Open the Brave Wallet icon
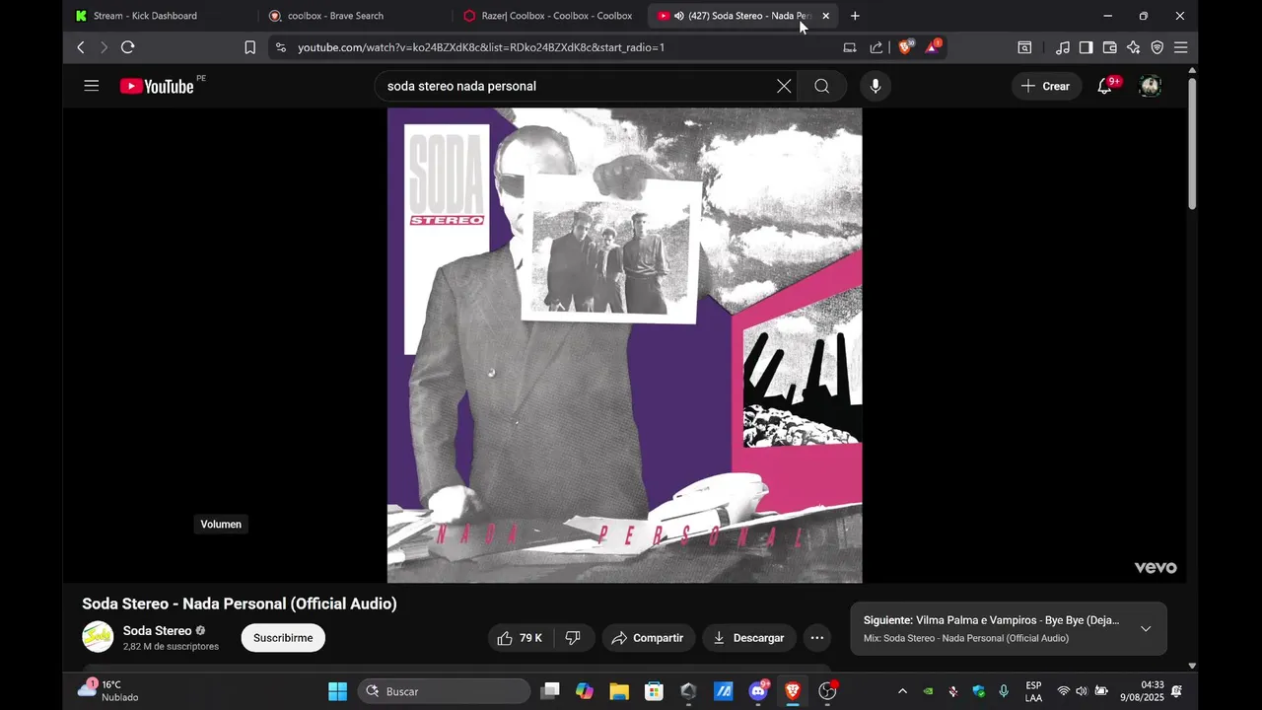 coord(1109,47)
